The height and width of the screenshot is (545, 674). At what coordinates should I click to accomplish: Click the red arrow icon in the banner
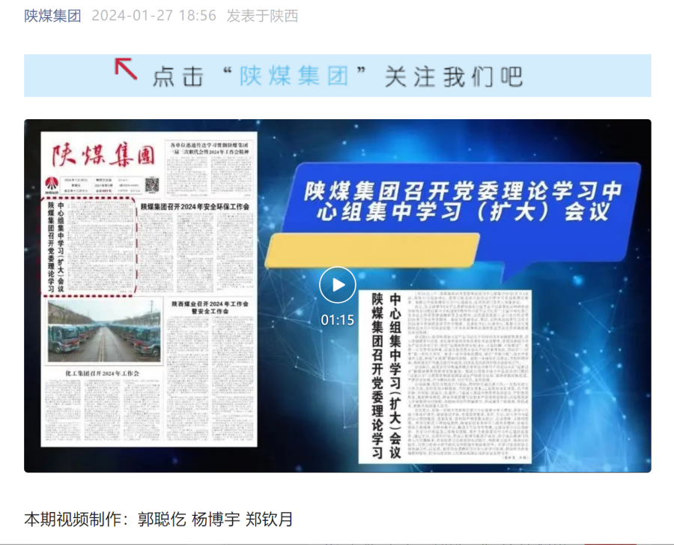[x=126, y=69]
